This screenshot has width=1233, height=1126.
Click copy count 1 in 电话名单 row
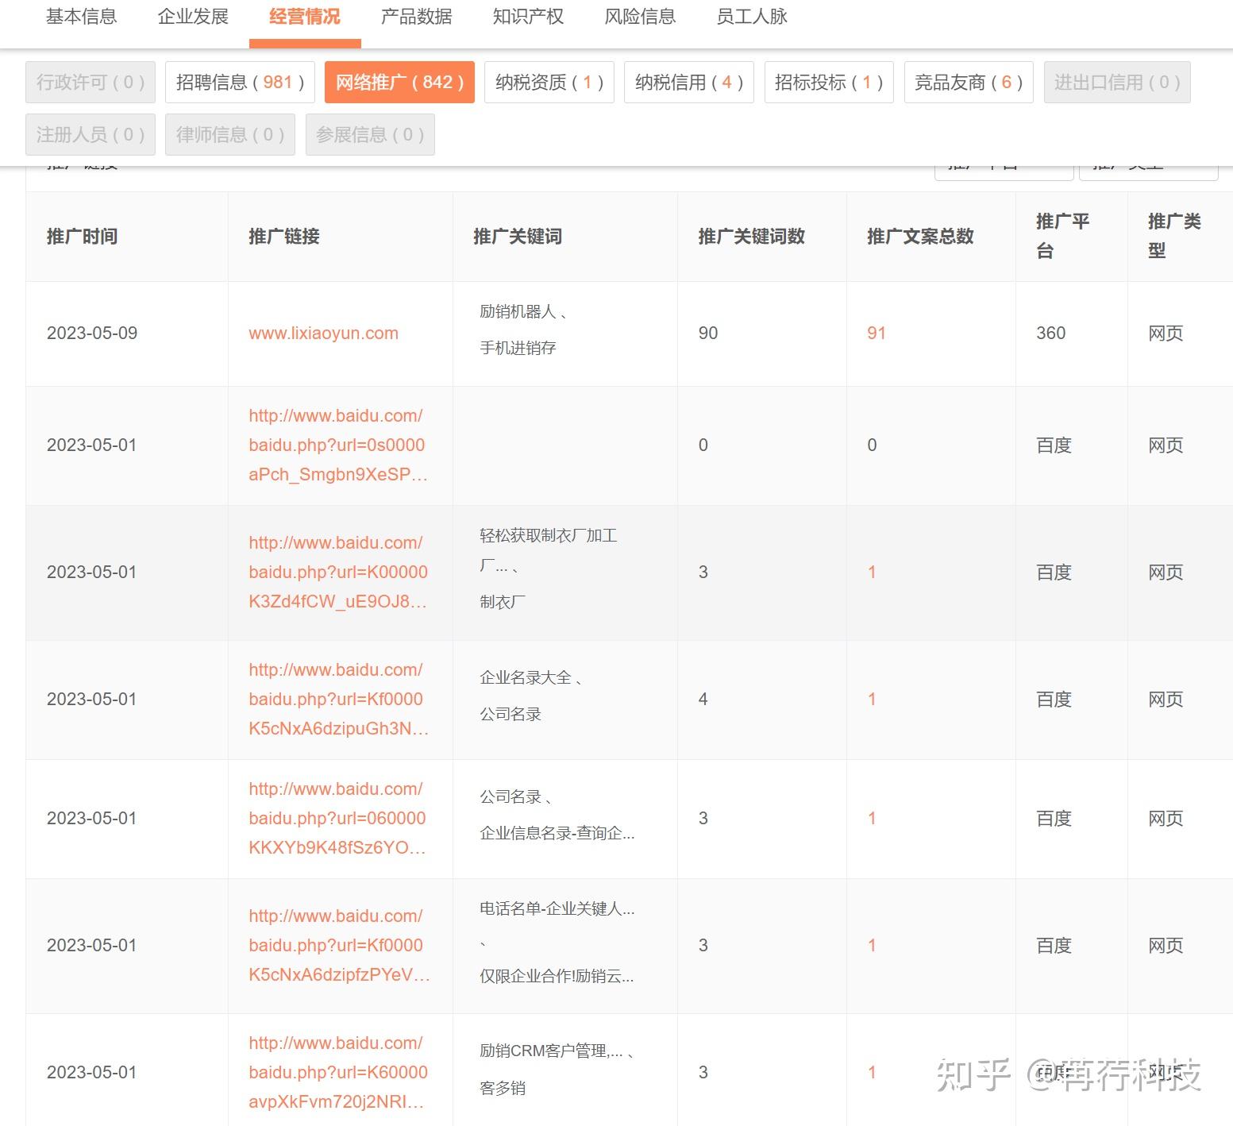pos(872,945)
